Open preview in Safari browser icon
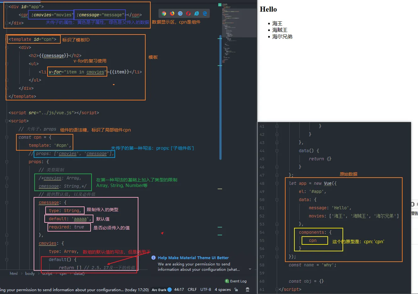The width and height of the screenshot is (418, 294). pyautogui.click(x=180, y=13)
